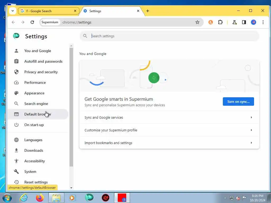Bookmark this page with the star icon
This screenshot has height=203, width=271.
point(197,22)
